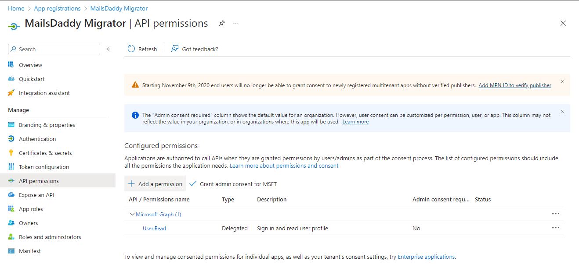Click the plus icon for Add a permission
Viewport: 579px width, 264px height.
131,184
